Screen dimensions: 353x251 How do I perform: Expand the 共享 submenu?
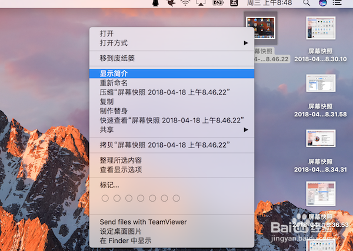tap(172, 130)
